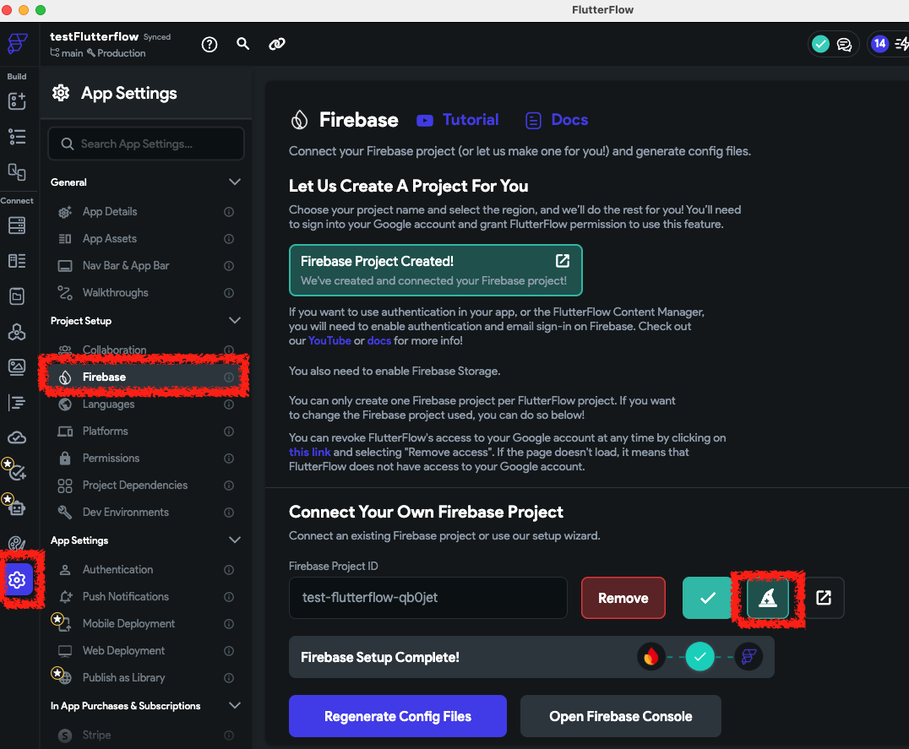Open external icon in Firebase Project Created box
Screen dimensions: 909x749
tap(563, 261)
